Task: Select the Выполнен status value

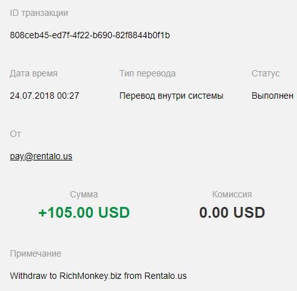Action: [x=273, y=96]
